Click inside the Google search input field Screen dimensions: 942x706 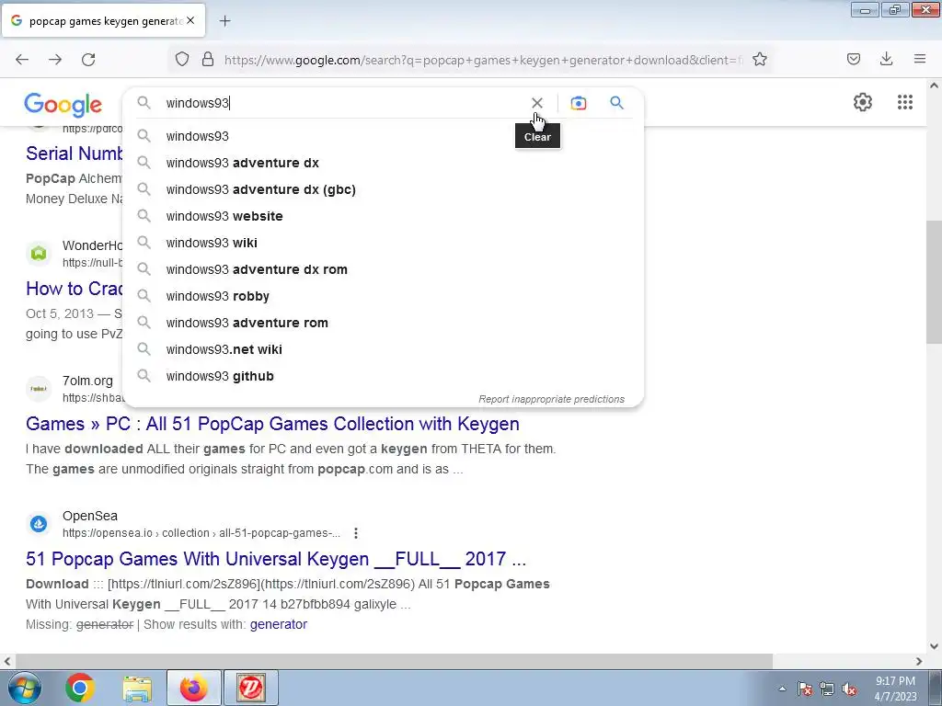342,103
